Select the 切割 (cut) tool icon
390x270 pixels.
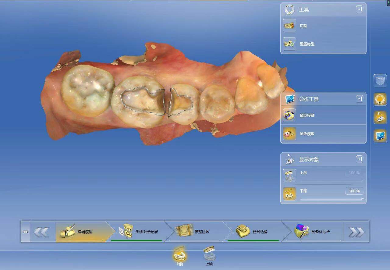(289, 26)
